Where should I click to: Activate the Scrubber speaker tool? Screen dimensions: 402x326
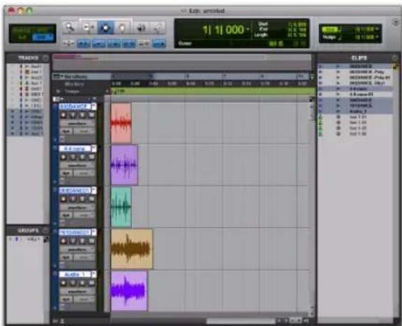pyautogui.click(x=141, y=27)
